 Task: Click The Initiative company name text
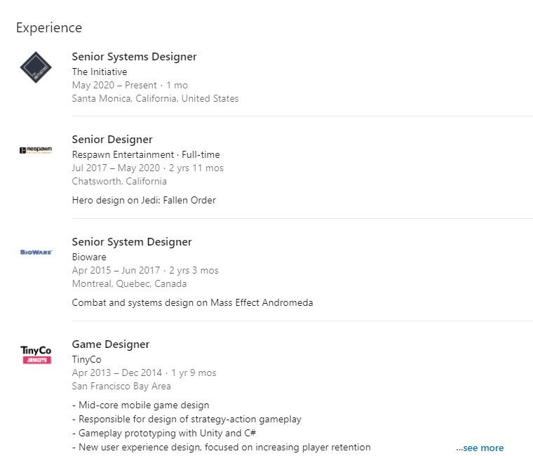coord(100,72)
